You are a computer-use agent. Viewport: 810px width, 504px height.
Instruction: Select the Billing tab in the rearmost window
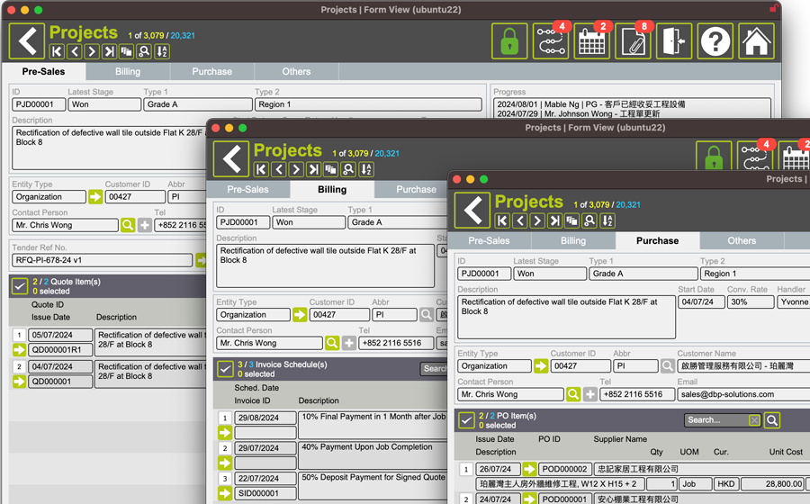[x=128, y=72]
